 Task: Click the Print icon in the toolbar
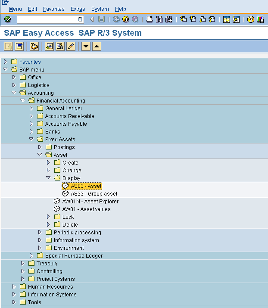pyautogui.click(x=150, y=19)
